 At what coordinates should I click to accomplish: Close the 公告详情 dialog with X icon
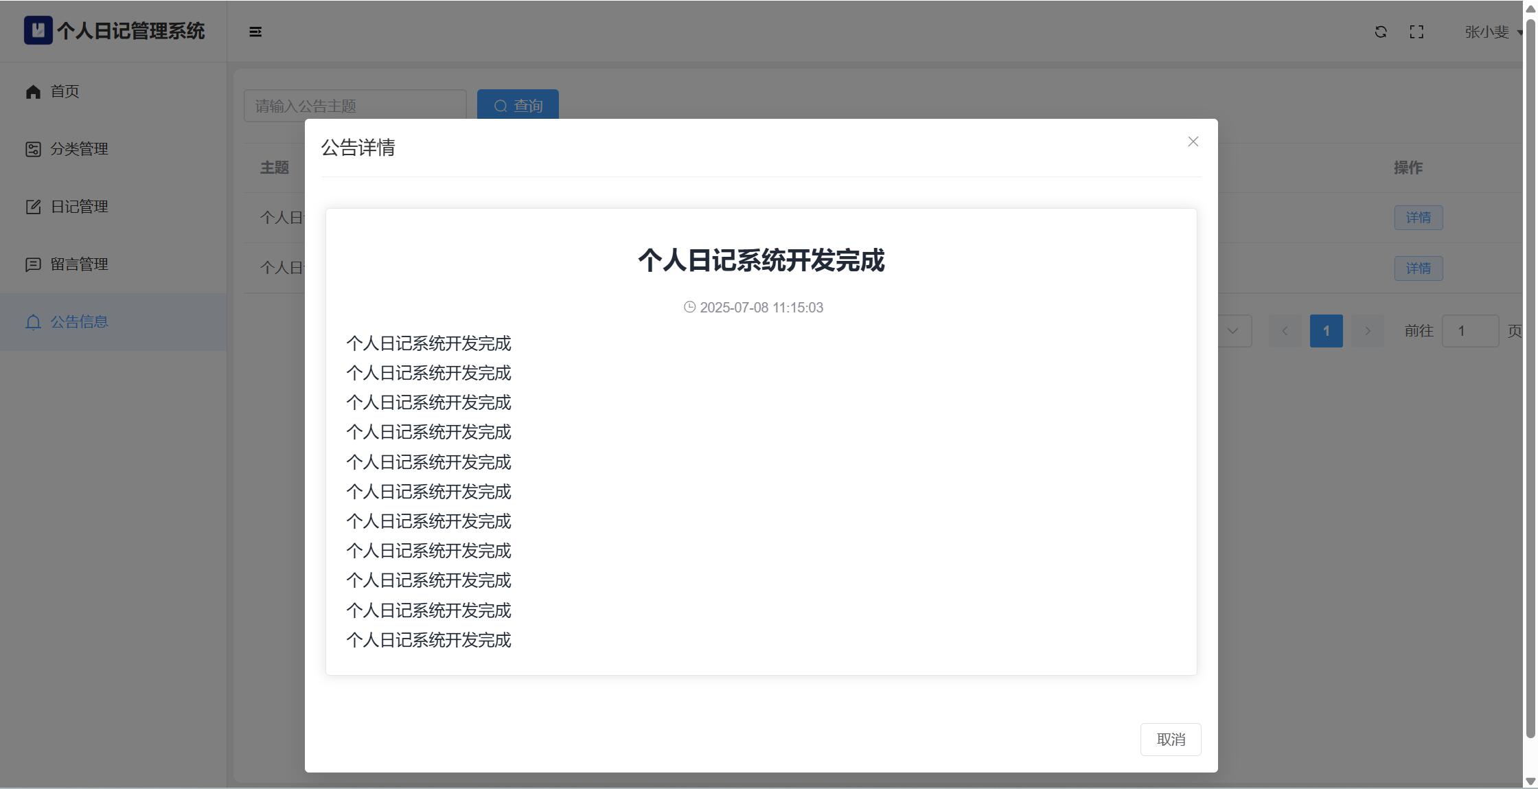click(1193, 141)
